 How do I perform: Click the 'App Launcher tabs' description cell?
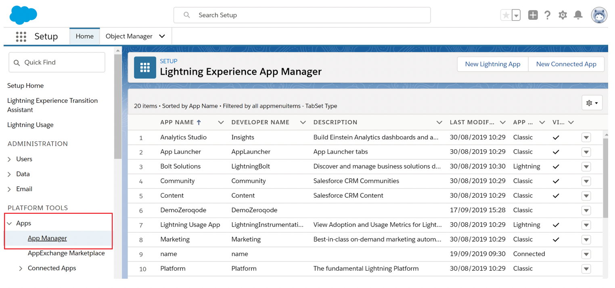(341, 152)
